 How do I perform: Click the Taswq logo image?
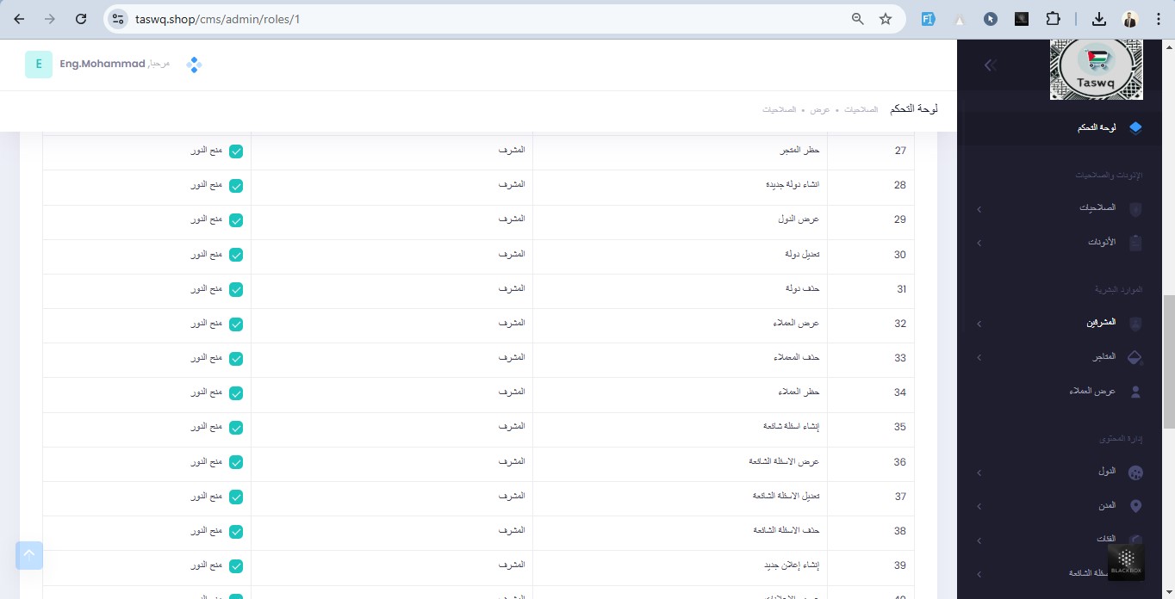click(x=1096, y=69)
